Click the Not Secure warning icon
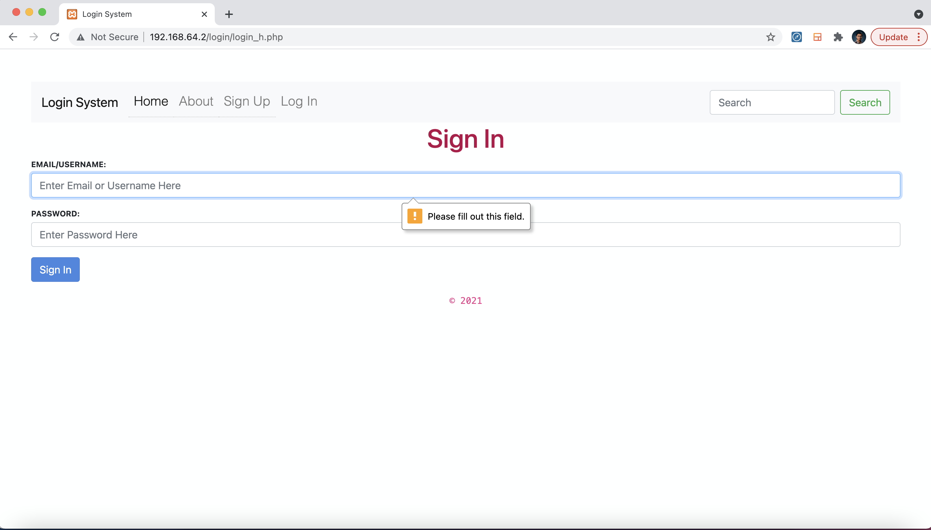Screen dimensions: 931x530 81,37
